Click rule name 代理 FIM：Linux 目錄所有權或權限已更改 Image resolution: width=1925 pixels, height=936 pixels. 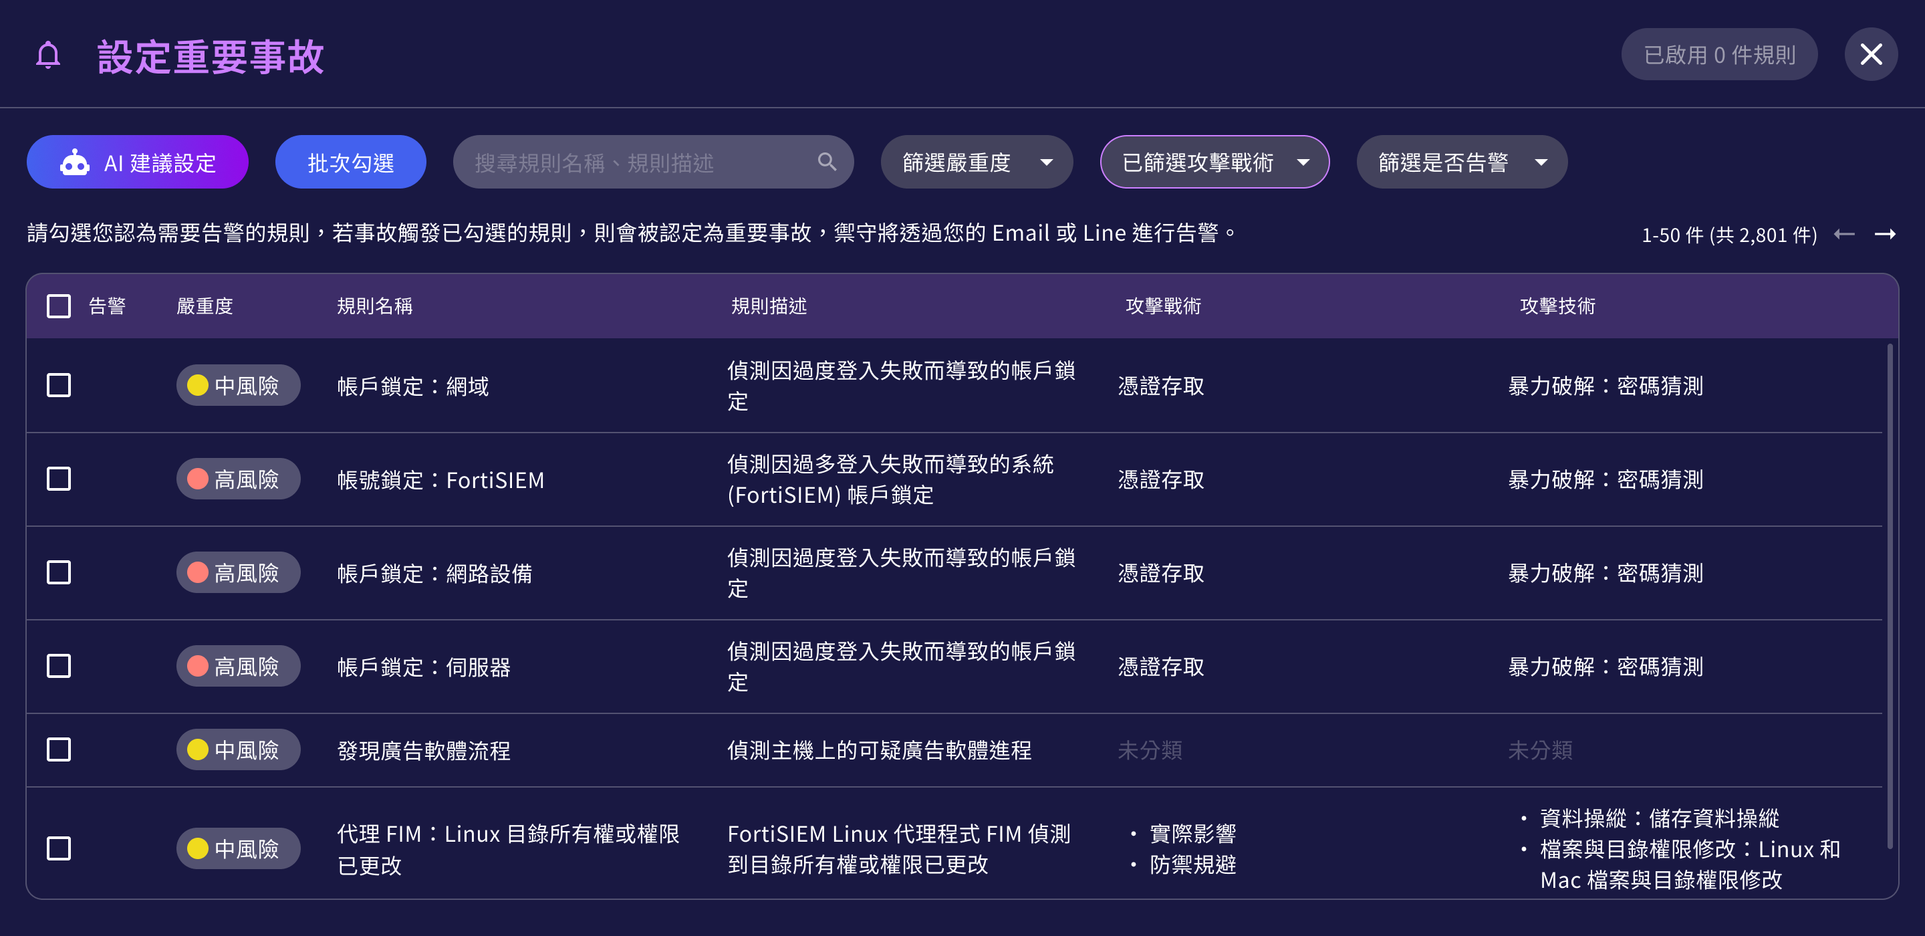tap(508, 848)
